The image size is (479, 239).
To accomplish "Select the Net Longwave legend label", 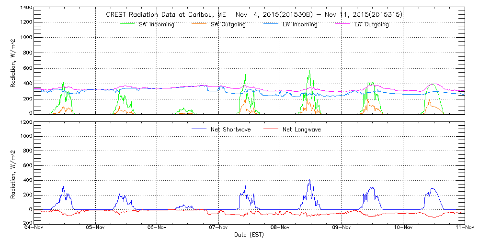I will pyautogui.click(x=303, y=130).
